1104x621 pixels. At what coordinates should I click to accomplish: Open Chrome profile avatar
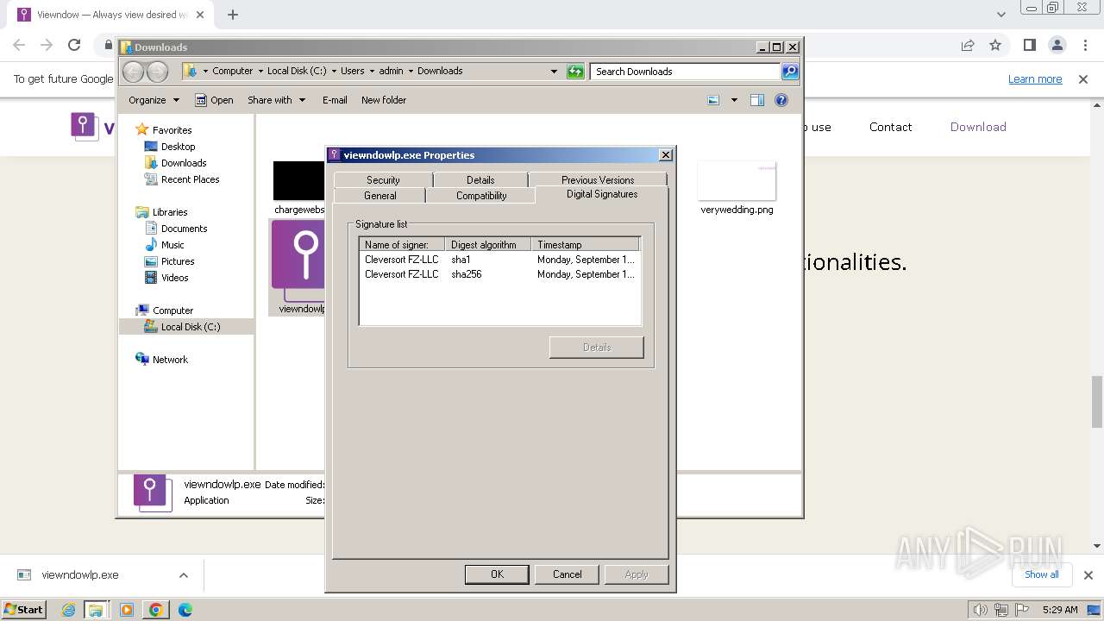(1057, 45)
